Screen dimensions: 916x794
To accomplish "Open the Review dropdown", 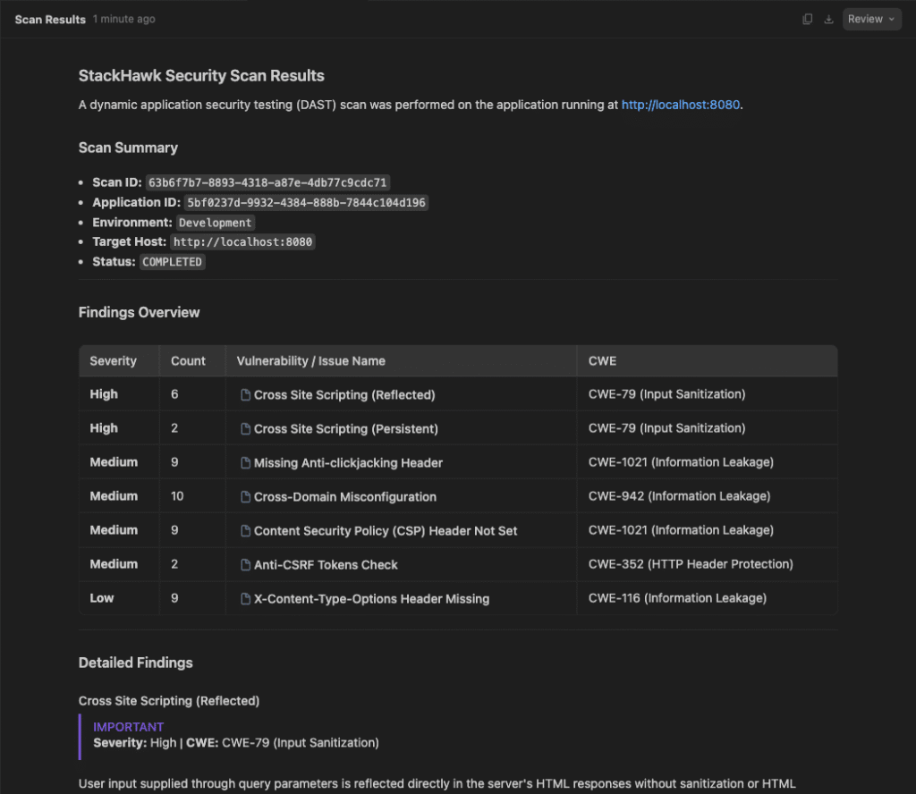I will pos(871,20).
